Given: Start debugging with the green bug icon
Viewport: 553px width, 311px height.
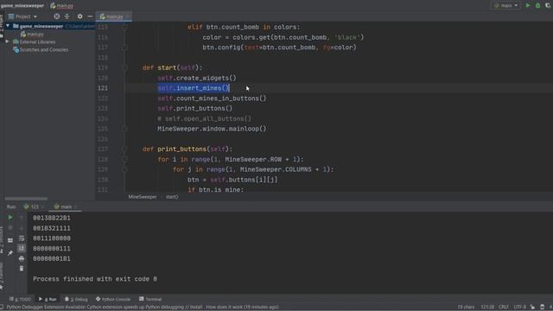Looking at the screenshot, I should point(537,6).
